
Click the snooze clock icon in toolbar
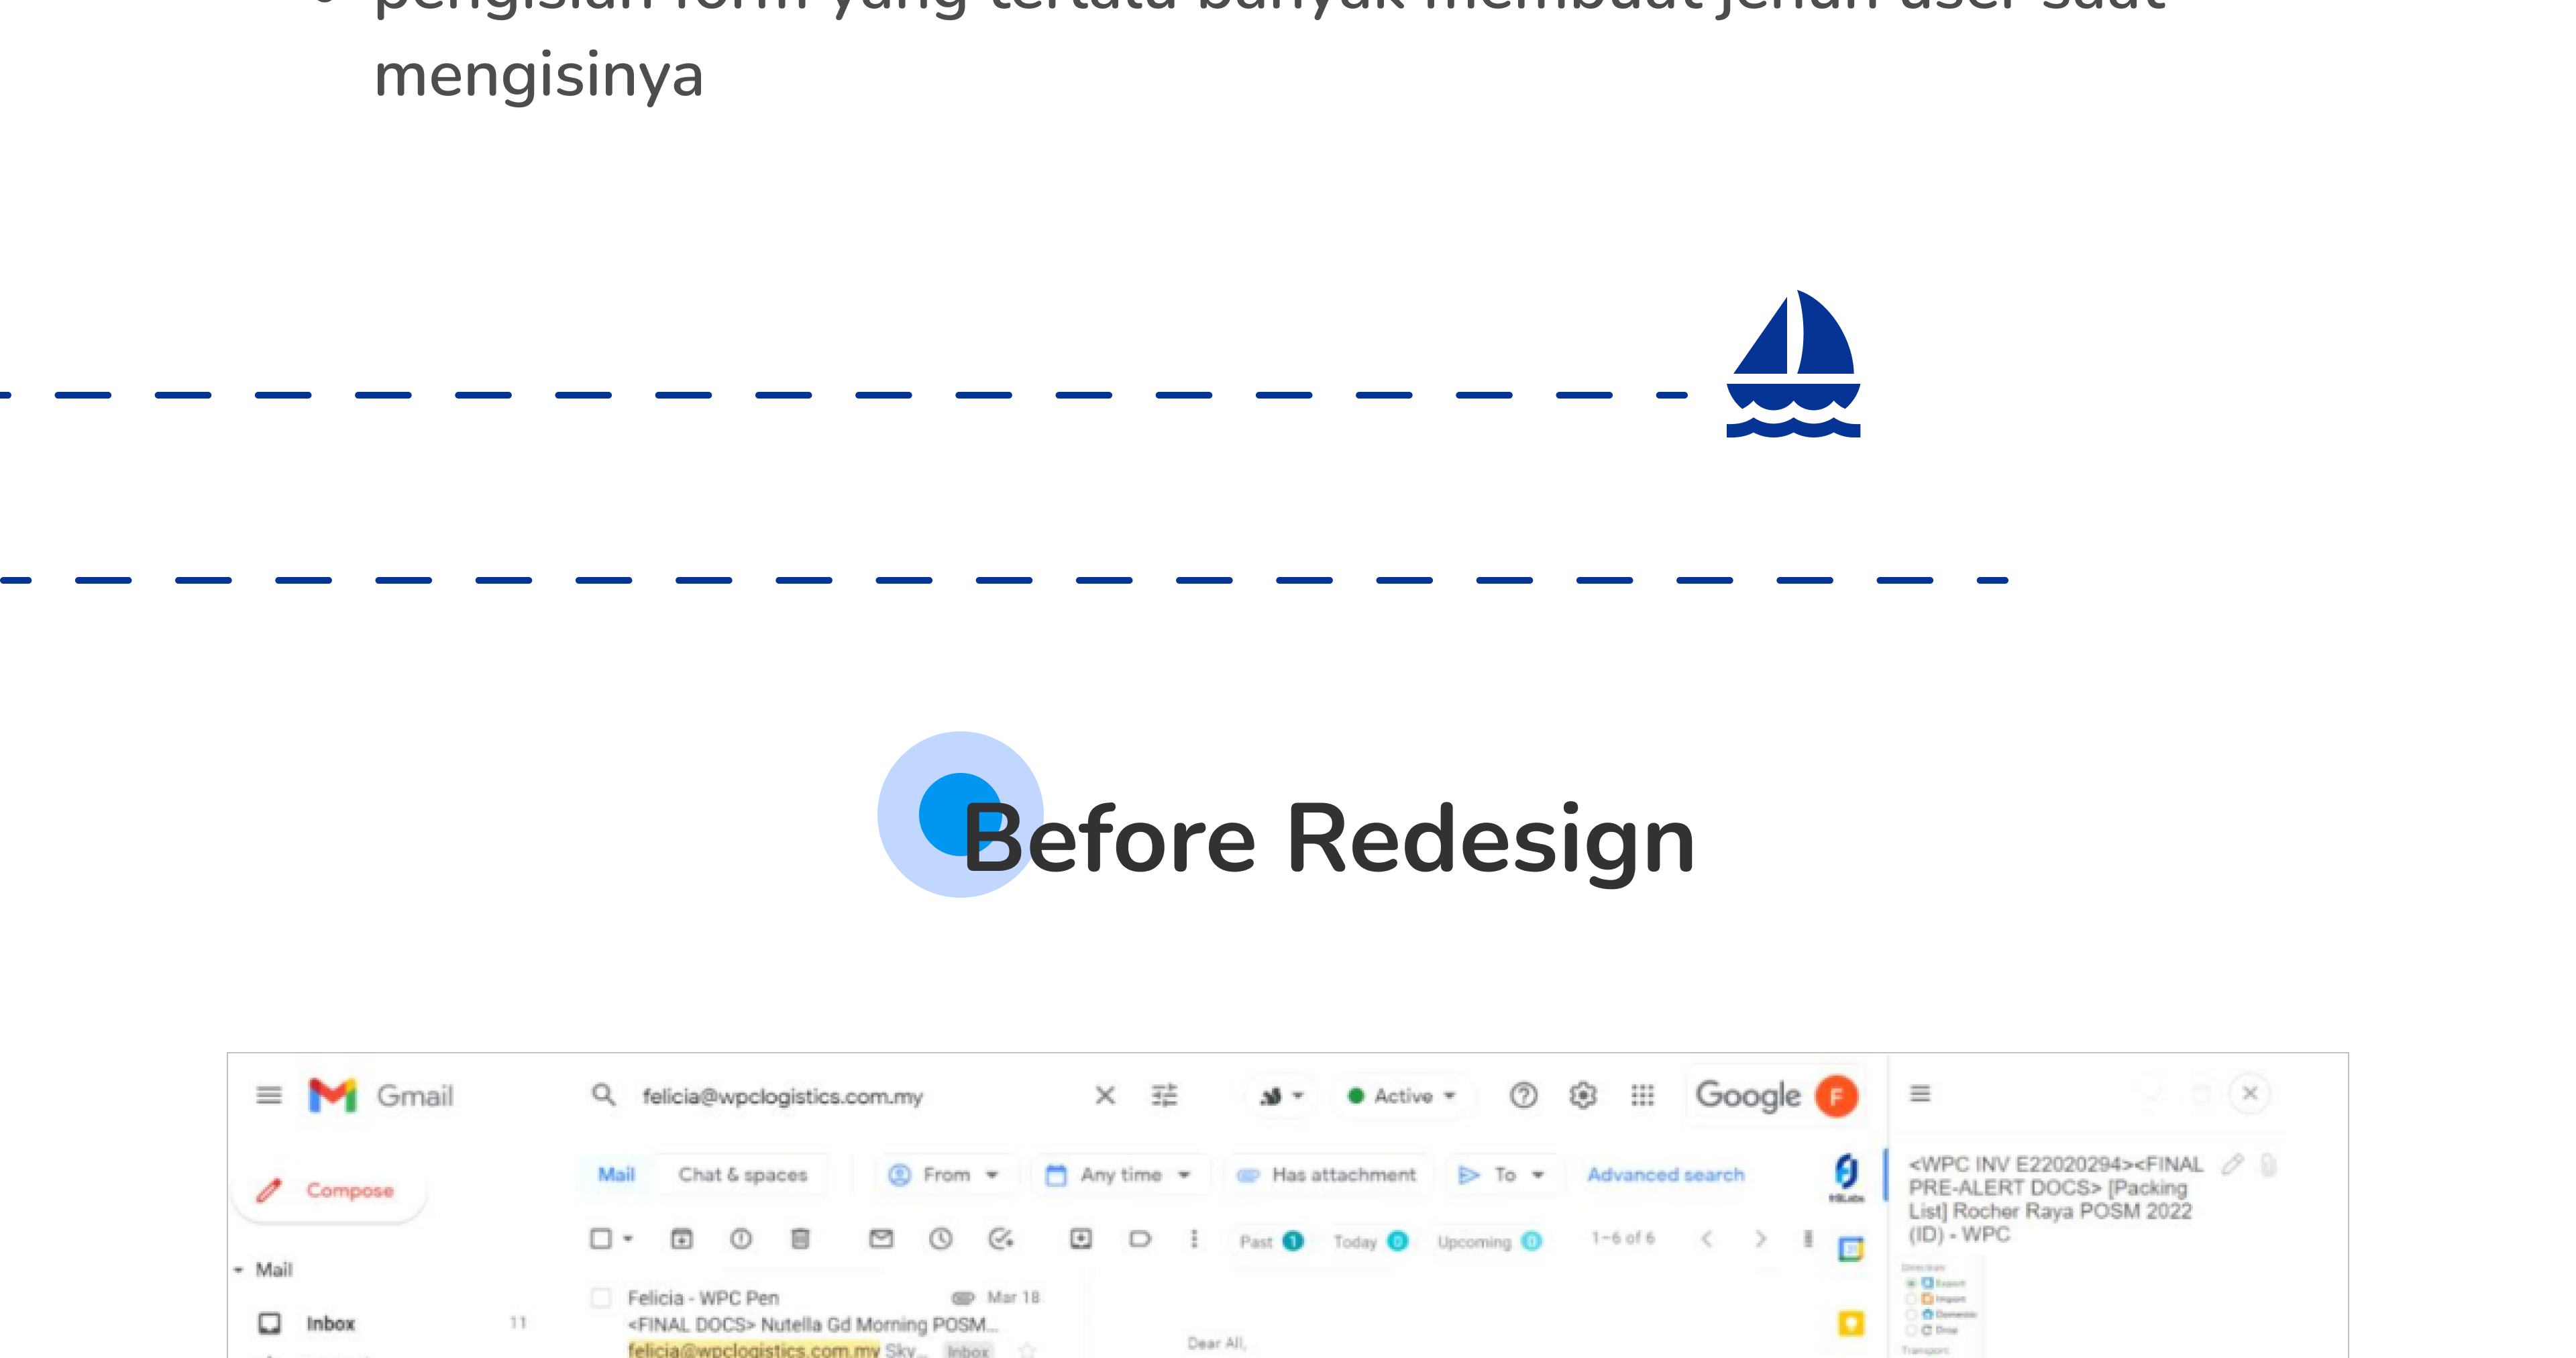coord(940,1240)
